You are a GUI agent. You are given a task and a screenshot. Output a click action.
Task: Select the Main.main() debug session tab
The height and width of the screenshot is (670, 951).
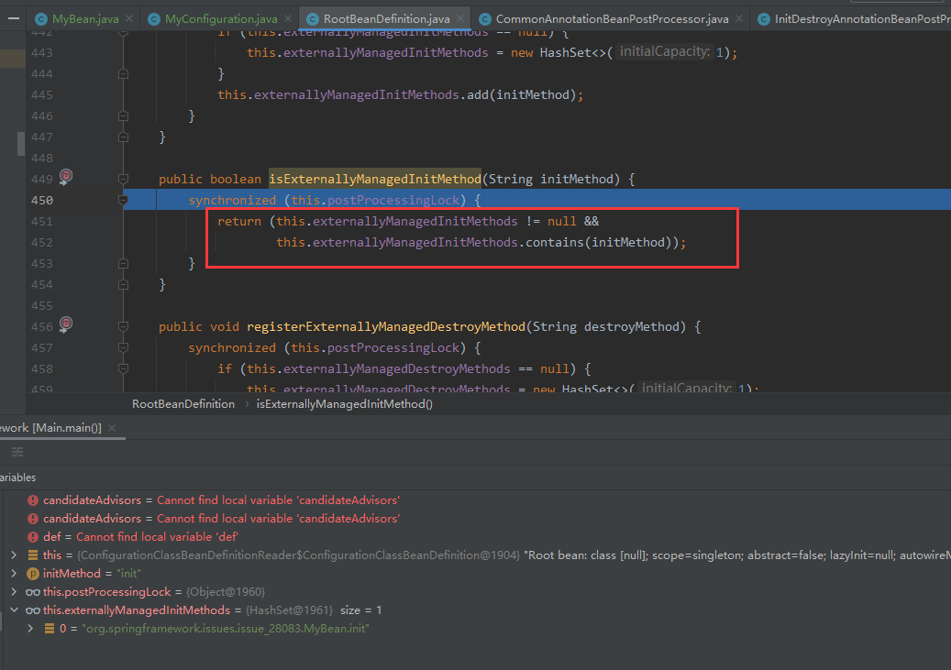coord(51,427)
